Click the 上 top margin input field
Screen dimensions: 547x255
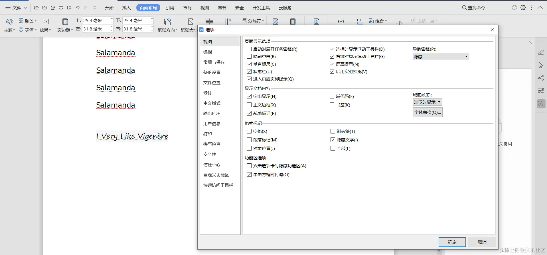[x=96, y=20]
